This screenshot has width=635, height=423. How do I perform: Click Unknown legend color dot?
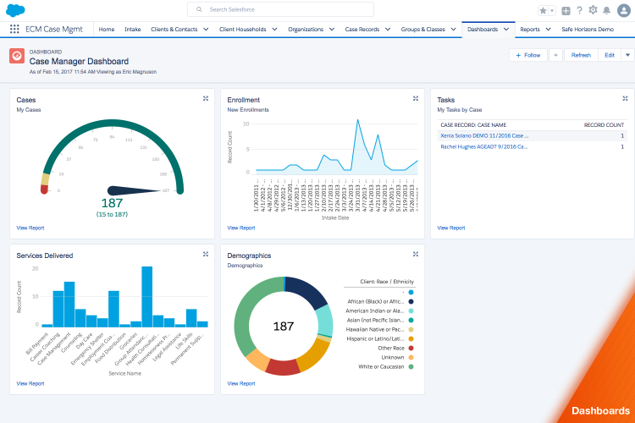(x=411, y=357)
